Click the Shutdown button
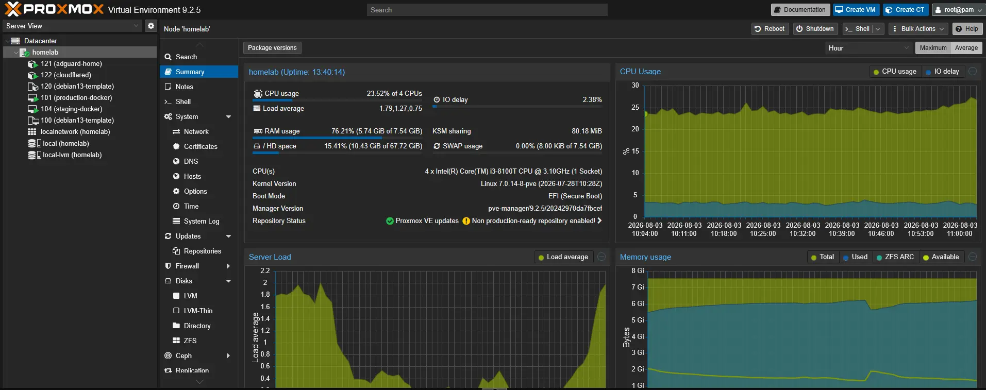The height and width of the screenshot is (390, 986). pos(815,29)
